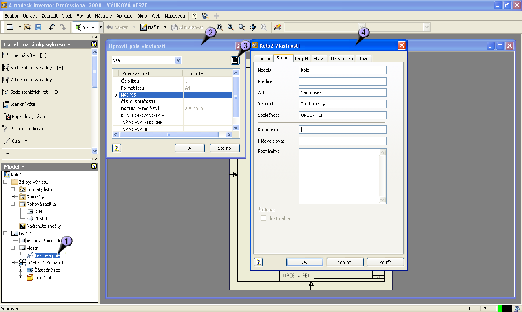Click the Pan view tool icon
Image resolution: width=522 pixels, height=312 pixels.
[x=252, y=27]
